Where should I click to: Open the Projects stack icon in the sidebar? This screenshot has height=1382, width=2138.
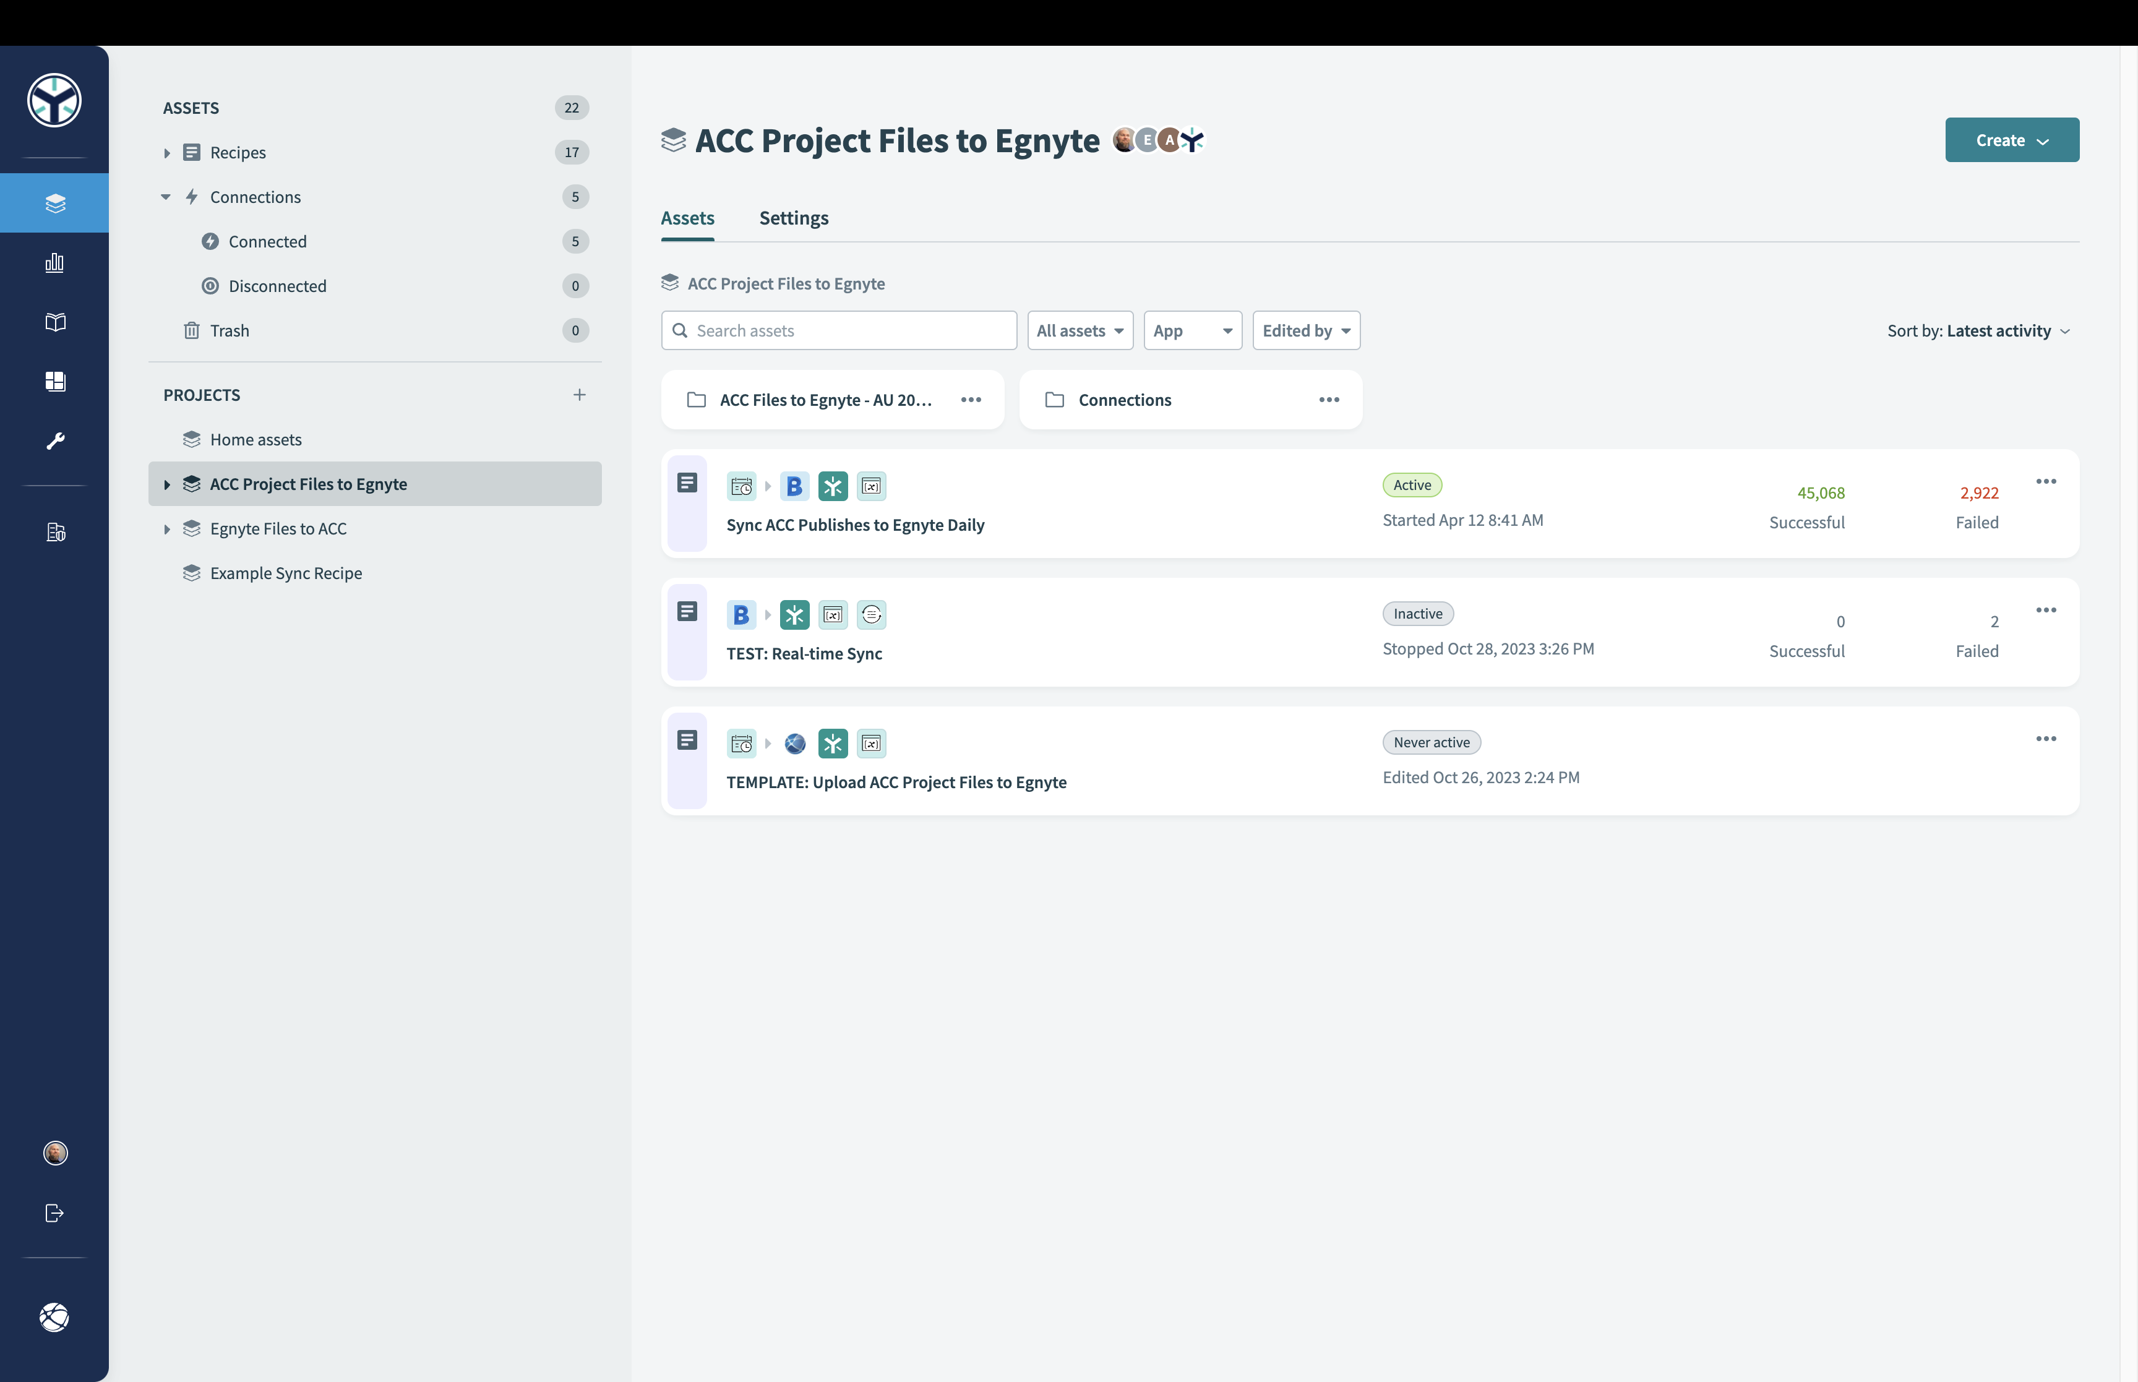coord(54,203)
